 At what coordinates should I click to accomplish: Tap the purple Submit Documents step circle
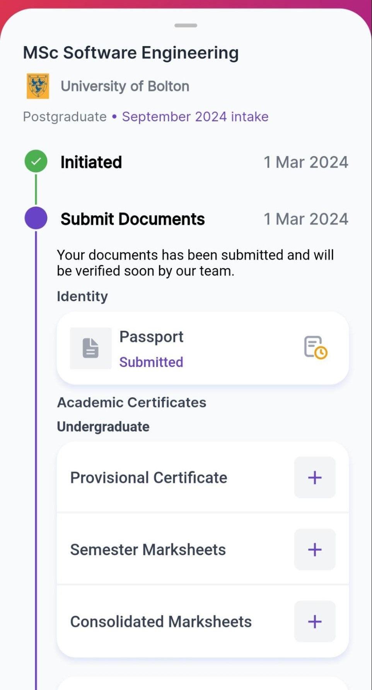click(x=36, y=218)
